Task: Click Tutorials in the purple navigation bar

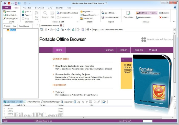Action: pos(109,50)
